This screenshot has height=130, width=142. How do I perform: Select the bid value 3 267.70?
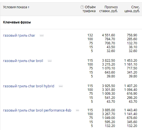109,114
